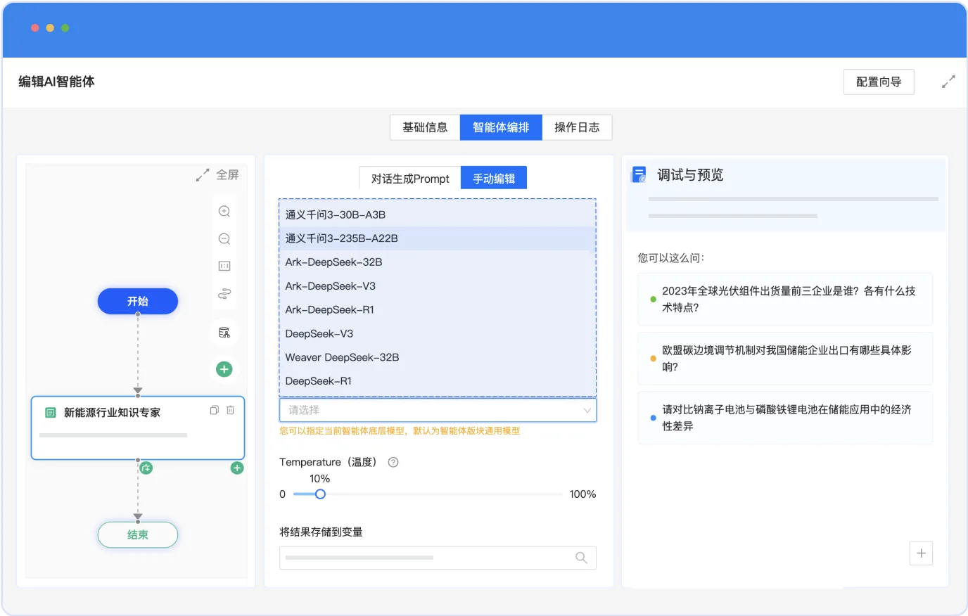This screenshot has width=968, height=616.
Task: Copy the 新能源行业知识专家 node
Action: pyautogui.click(x=215, y=410)
